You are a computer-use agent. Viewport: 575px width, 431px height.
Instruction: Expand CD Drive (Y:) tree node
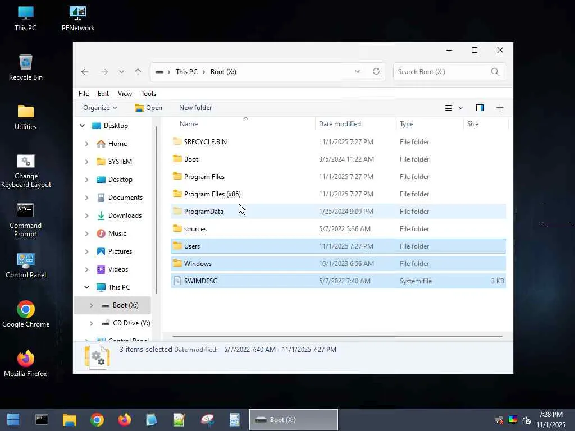pos(92,323)
